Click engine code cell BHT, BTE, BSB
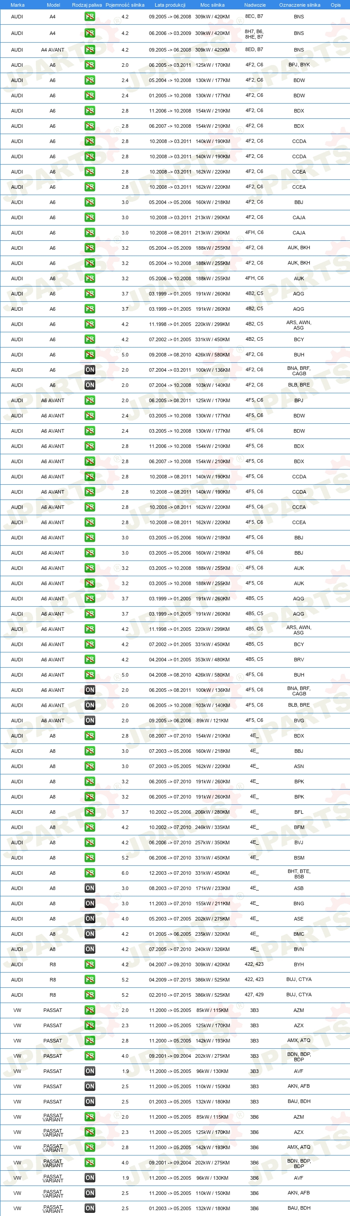The height and width of the screenshot is (1216, 350). tap(299, 874)
